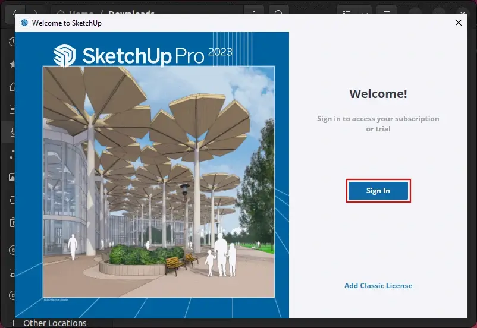The height and width of the screenshot is (328, 477).
Task: Open Other Locations in file manager
Action: coord(55,323)
